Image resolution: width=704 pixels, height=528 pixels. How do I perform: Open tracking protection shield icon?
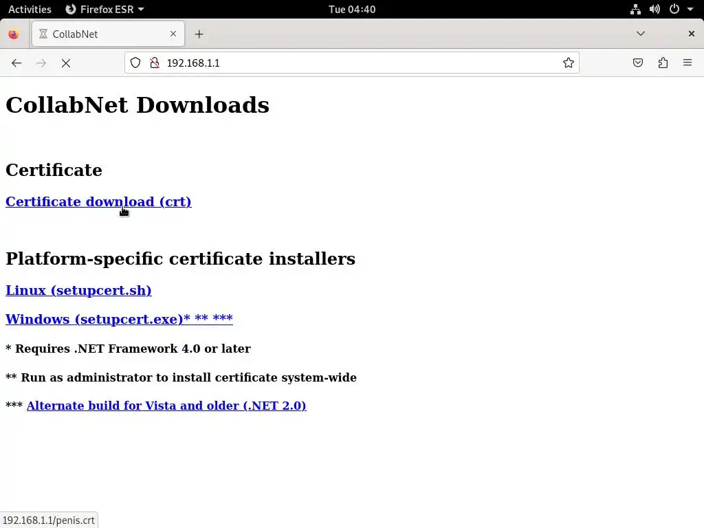[x=135, y=63]
